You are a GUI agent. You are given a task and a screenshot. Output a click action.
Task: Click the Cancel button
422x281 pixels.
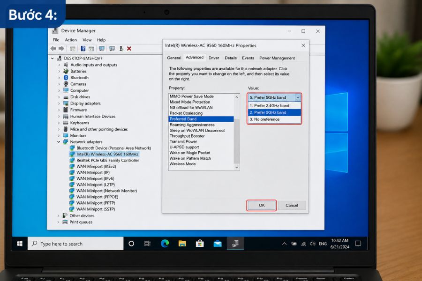click(x=292, y=205)
